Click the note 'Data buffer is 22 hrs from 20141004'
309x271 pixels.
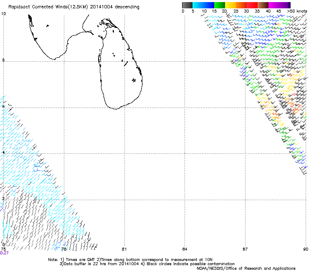101,264
